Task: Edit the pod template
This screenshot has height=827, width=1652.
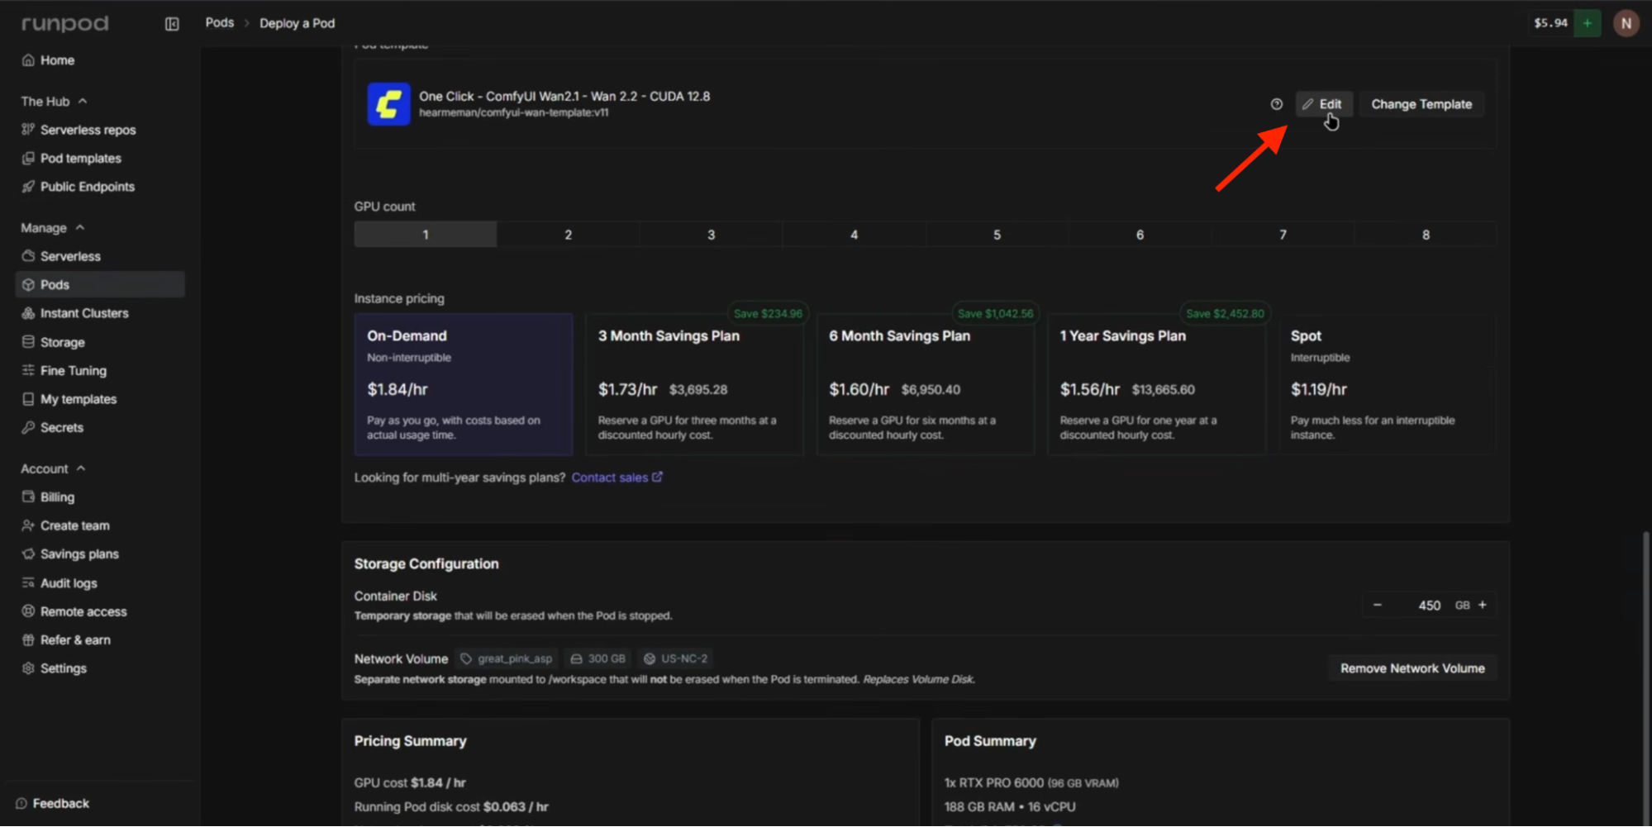Action: [x=1323, y=104]
